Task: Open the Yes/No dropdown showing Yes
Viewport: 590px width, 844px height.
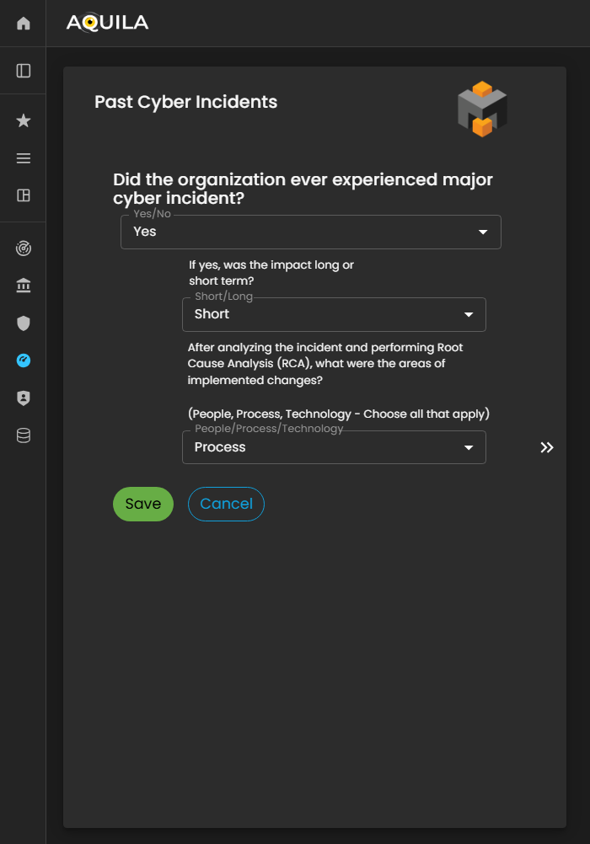Action: (310, 232)
